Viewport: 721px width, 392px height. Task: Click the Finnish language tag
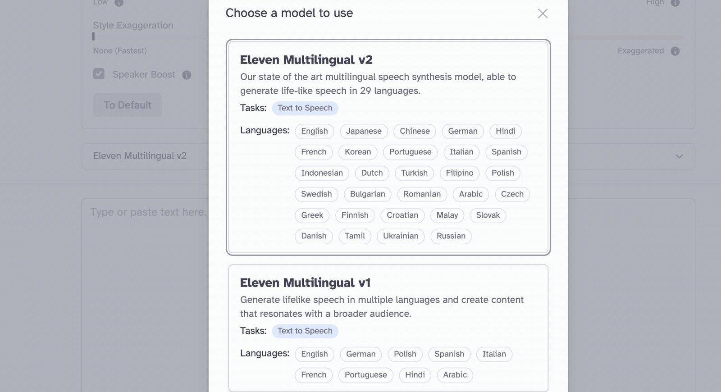point(355,215)
